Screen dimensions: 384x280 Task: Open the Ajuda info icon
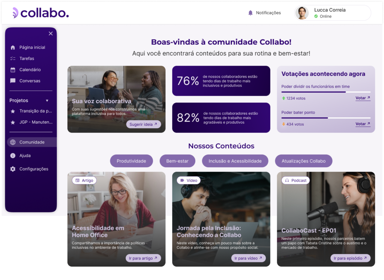point(13,156)
